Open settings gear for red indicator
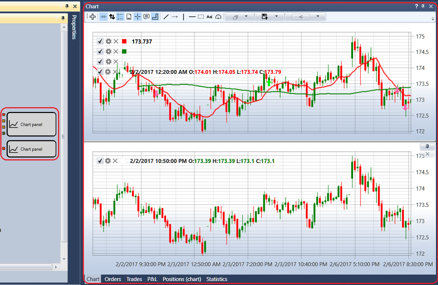 [x=108, y=41]
